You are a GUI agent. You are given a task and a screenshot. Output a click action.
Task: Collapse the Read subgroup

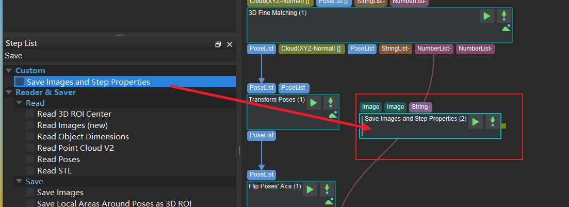(19, 103)
